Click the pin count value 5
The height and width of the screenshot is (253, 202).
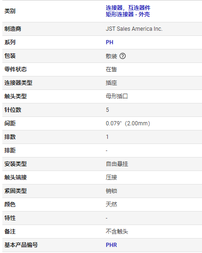click(107, 110)
